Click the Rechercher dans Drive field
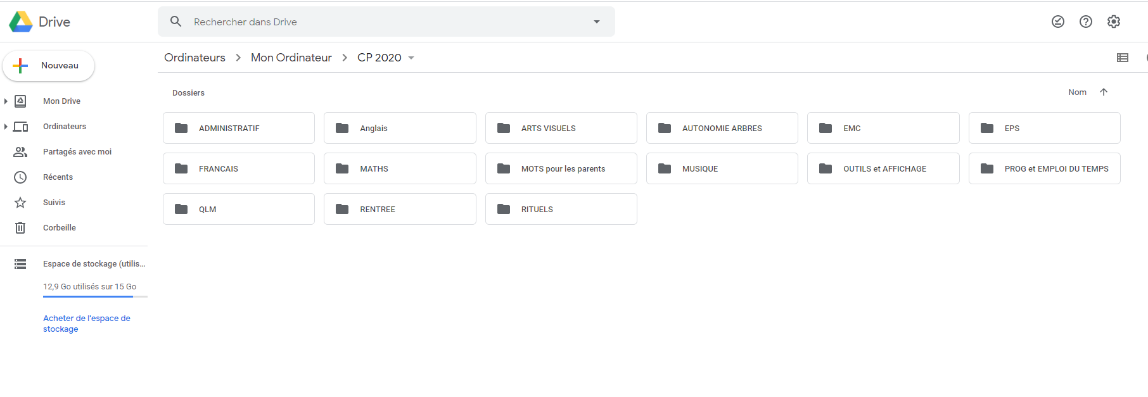This screenshot has height=397, width=1148. [x=380, y=22]
